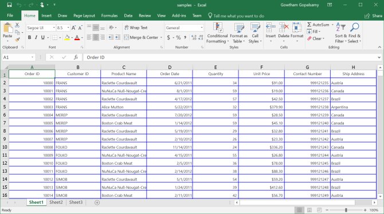Open Cell Styles gallery
The height and width of the screenshot is (214, 384).
[x=255, y=33]
